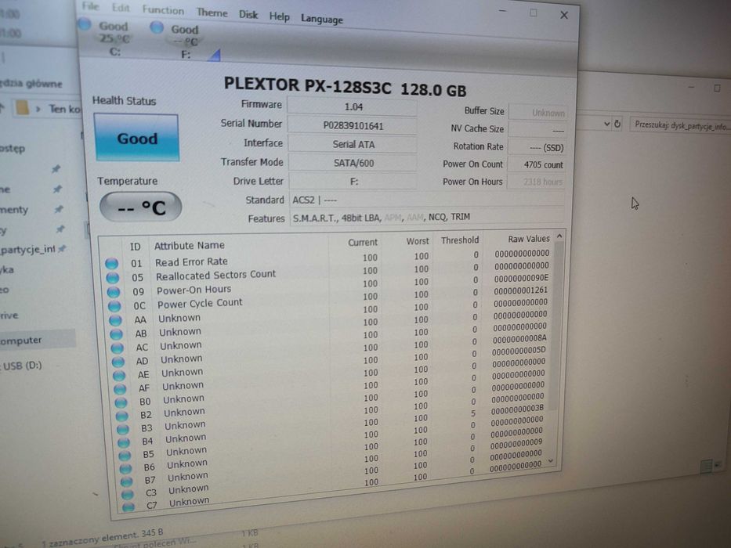The width and height of the screenshot is (731, 548).
Task: Click the Good health status button
Action: [x=136, y=138]
